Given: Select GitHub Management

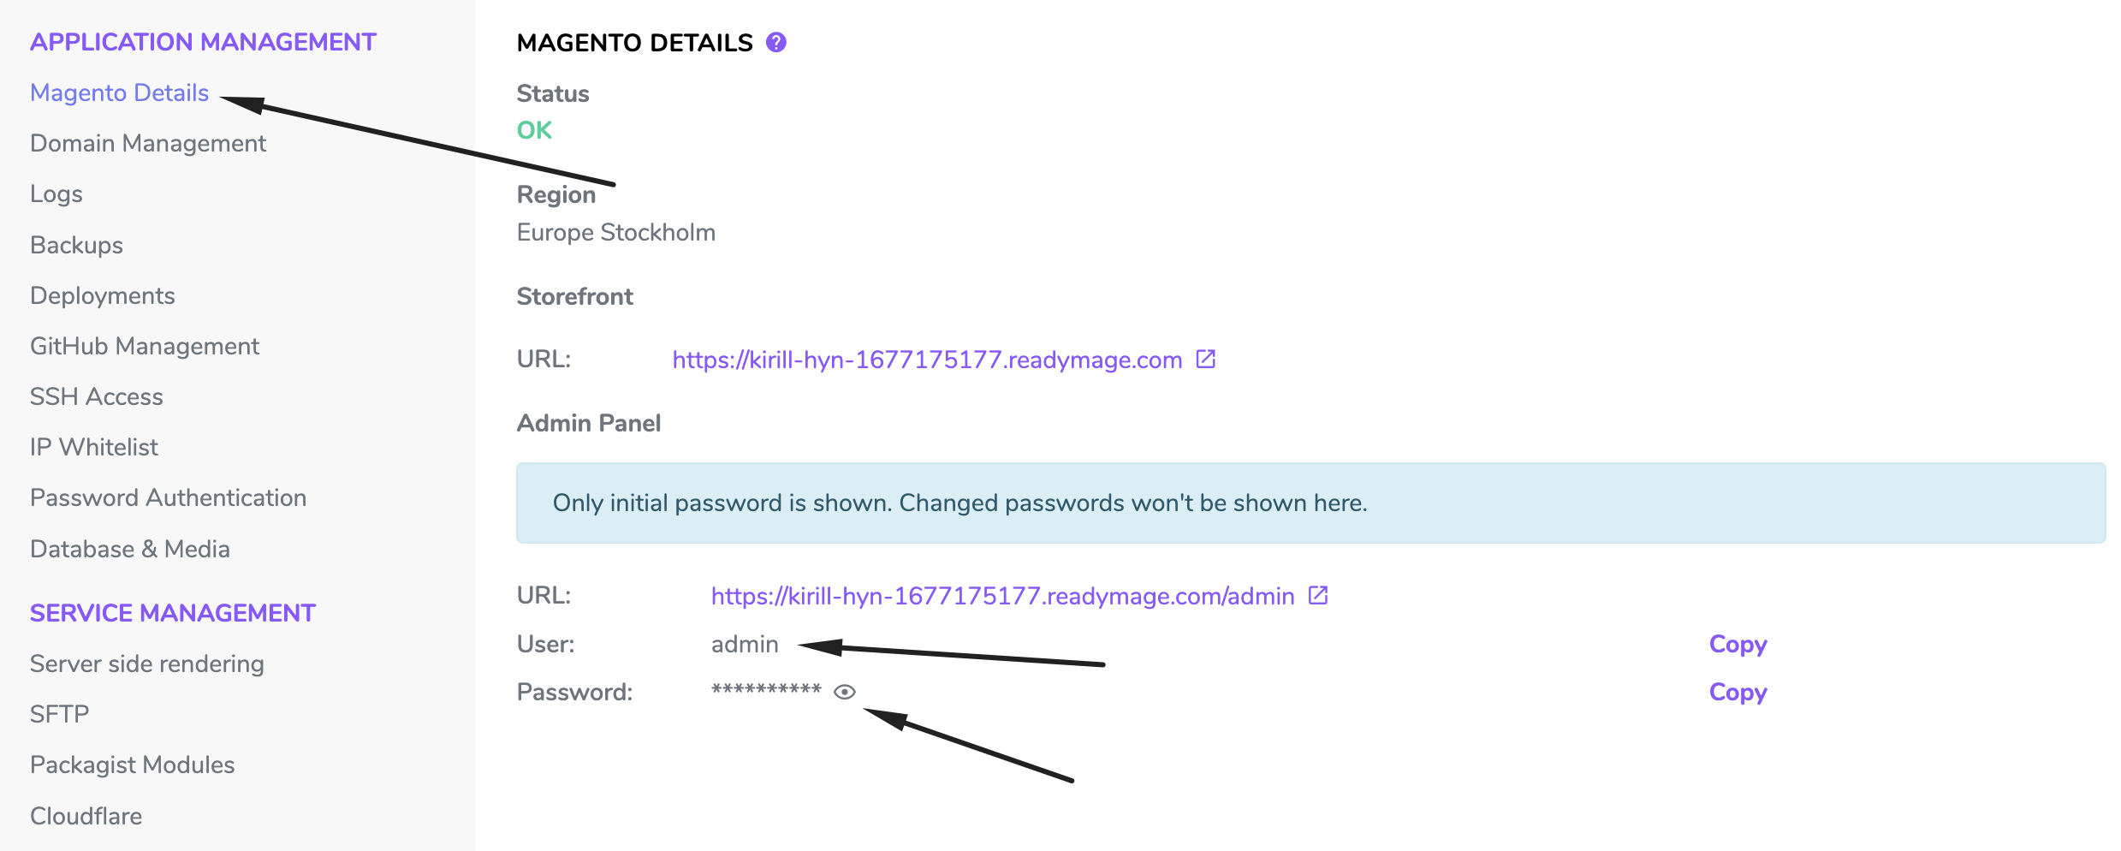Looking at the screenshot, I should tap(145, 346).
